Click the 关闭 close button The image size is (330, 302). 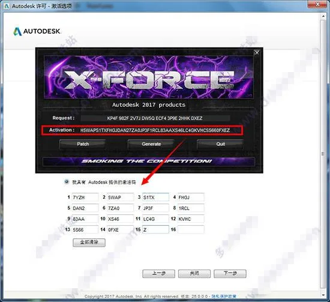(194, 274)
